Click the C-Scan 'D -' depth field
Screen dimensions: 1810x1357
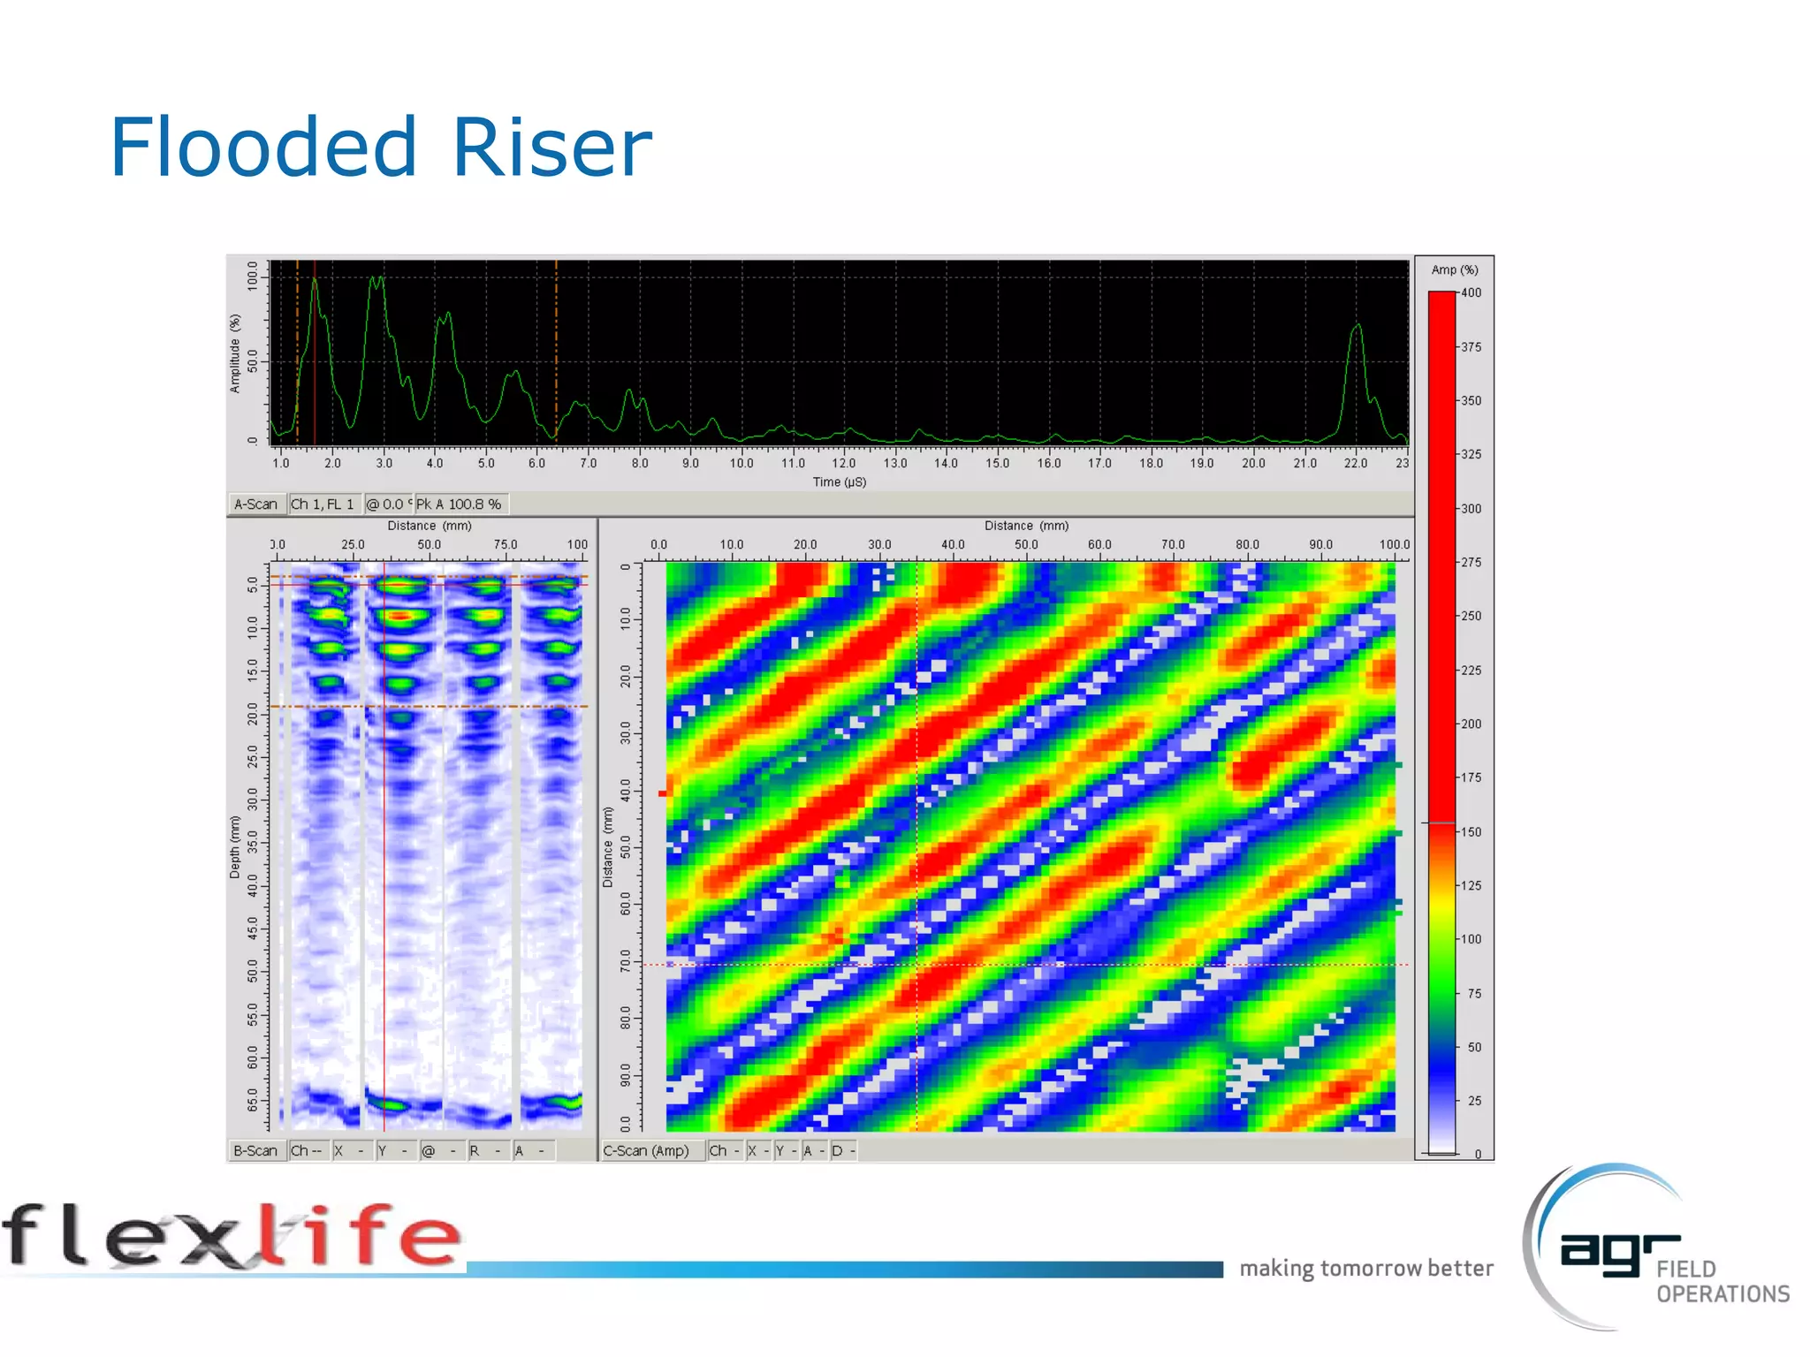pyautogui.click(x=842, y=1150)
